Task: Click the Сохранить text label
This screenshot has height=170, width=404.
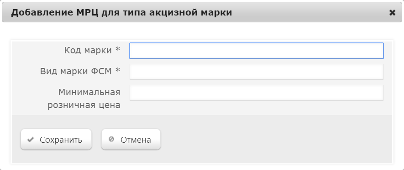Action: pyautogui.click(x=61, y=140)
